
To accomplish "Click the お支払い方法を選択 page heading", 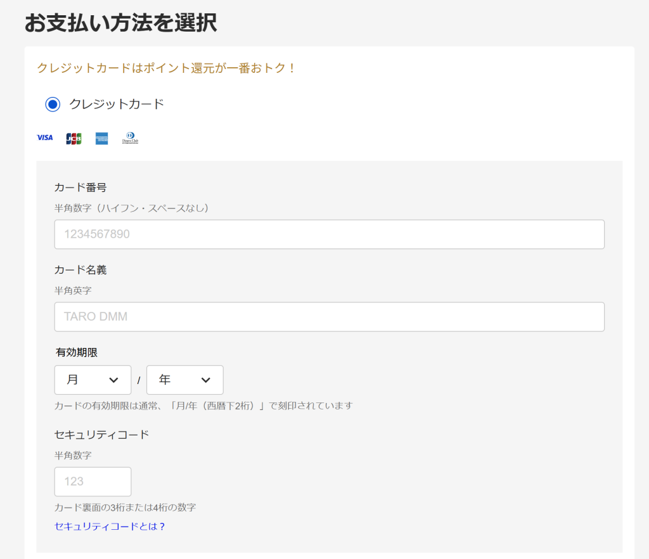I will (120, 23).
